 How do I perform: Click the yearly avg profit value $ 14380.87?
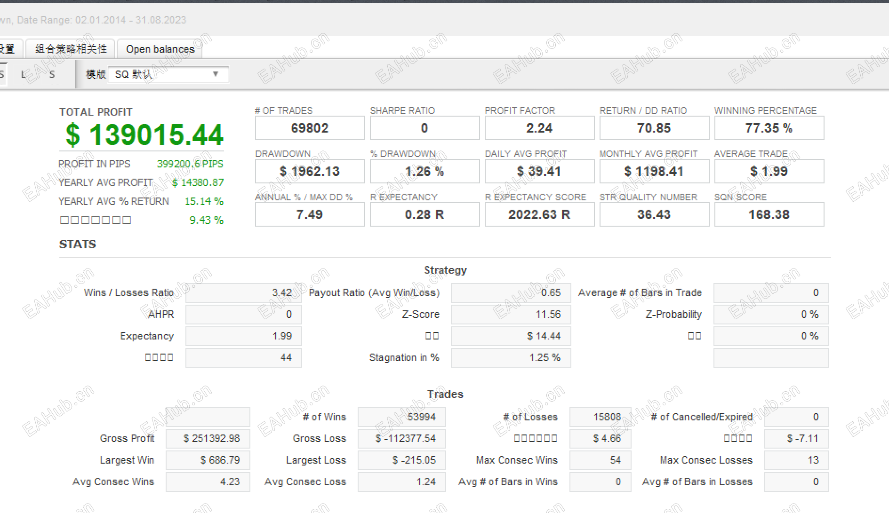[198, 182]
